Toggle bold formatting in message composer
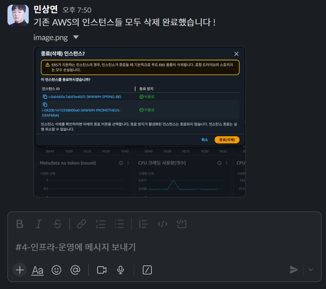The height and width of the screenshot is (289, 326). (20, 224)
